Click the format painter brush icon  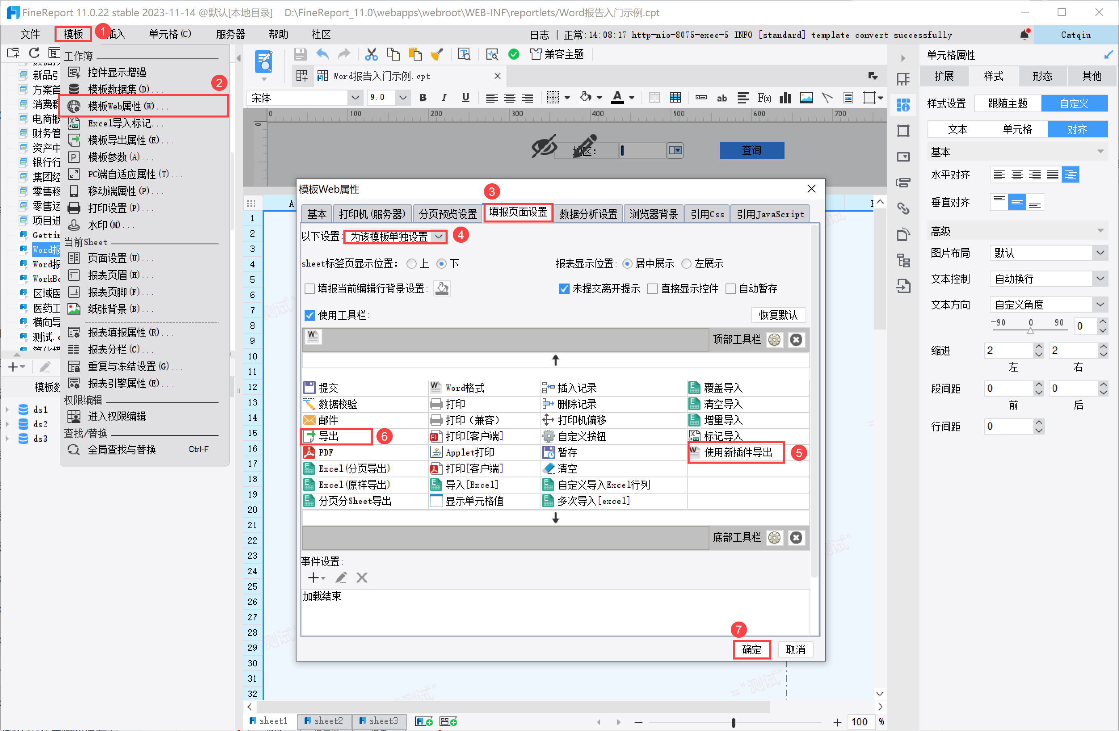(x=436, y=55)
